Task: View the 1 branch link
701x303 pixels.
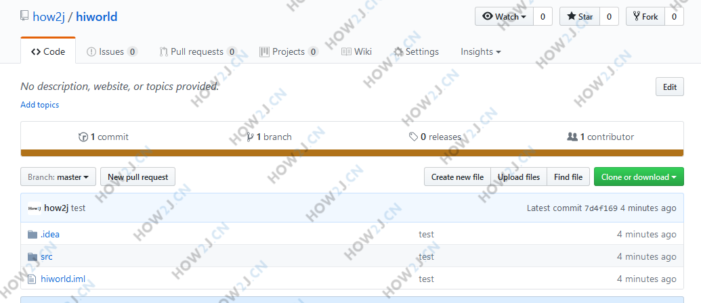Action: (x=269, y=137)
